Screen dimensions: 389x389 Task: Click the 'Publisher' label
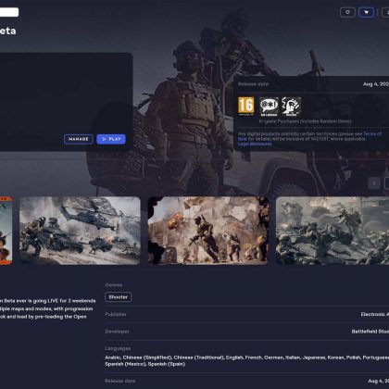point(116,314)
